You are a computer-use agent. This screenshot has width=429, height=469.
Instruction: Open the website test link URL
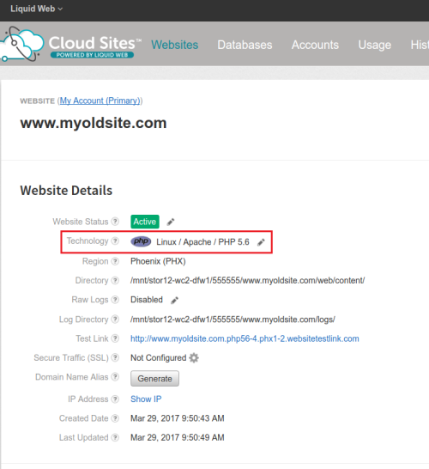tap(245, 338)
